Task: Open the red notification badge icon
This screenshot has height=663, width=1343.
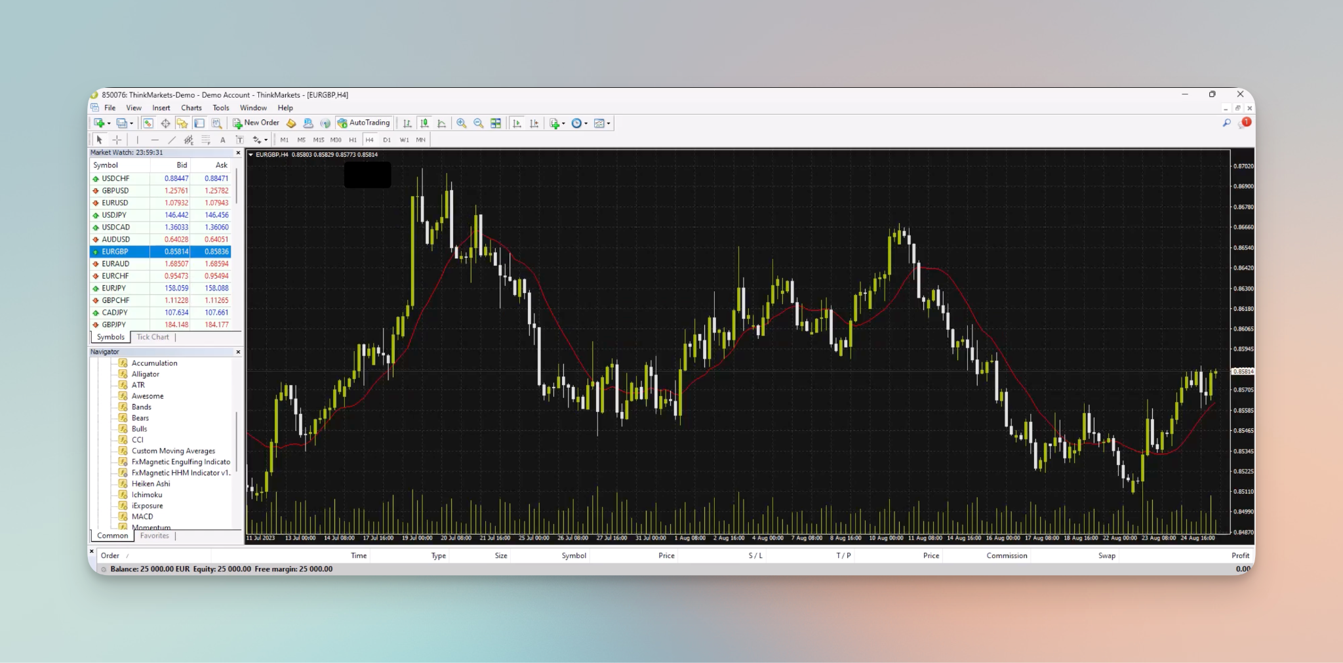Action: tap(1245, 123)
